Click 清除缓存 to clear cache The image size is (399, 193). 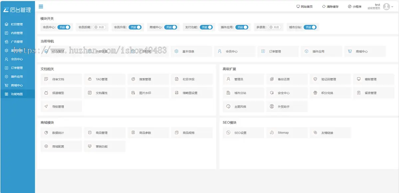pyautogui.click(x=331, y=7)
